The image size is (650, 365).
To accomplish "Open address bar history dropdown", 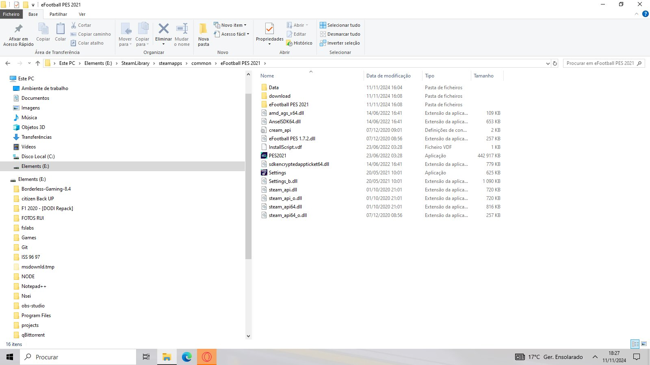I will click(548, 63).
